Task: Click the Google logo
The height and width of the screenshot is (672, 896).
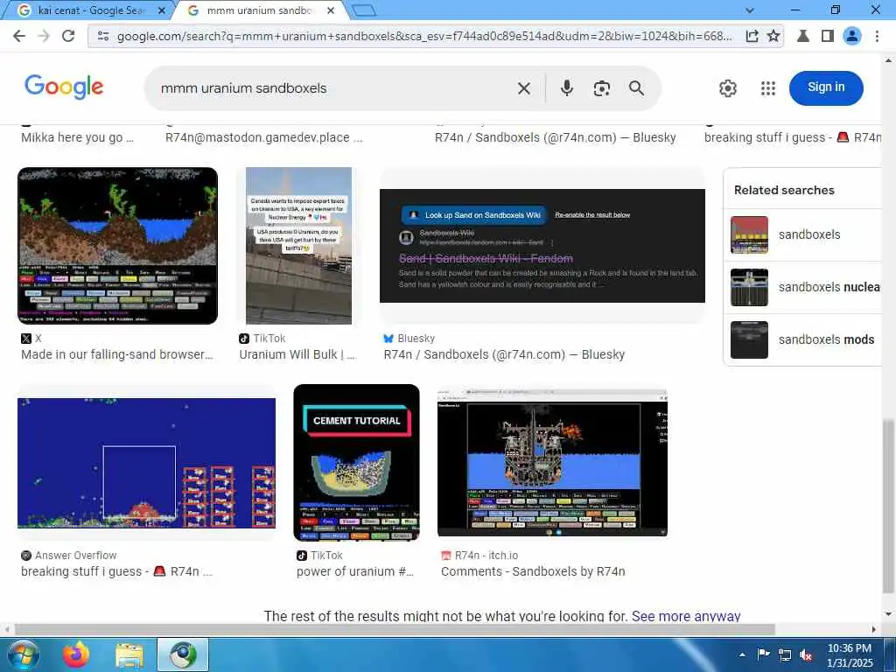Action: click(x=63, y=87)
